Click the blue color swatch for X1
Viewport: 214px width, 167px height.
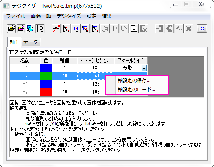tap(46, 68)
